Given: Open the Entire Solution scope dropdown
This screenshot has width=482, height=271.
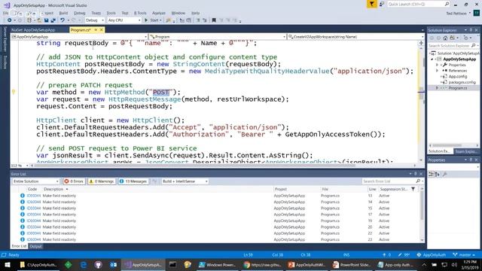Looking at the screenshot, I should pyautogui.click(x=35, y=181).
